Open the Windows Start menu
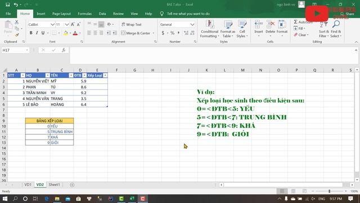 (5, 198)
